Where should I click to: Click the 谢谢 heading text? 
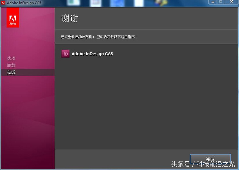pos(70,19)
